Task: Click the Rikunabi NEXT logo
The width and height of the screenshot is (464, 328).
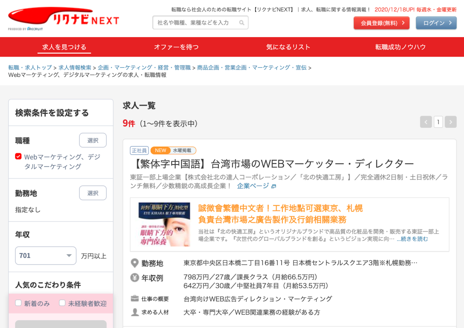Action: pyautogui.click(x=63, y=19)
